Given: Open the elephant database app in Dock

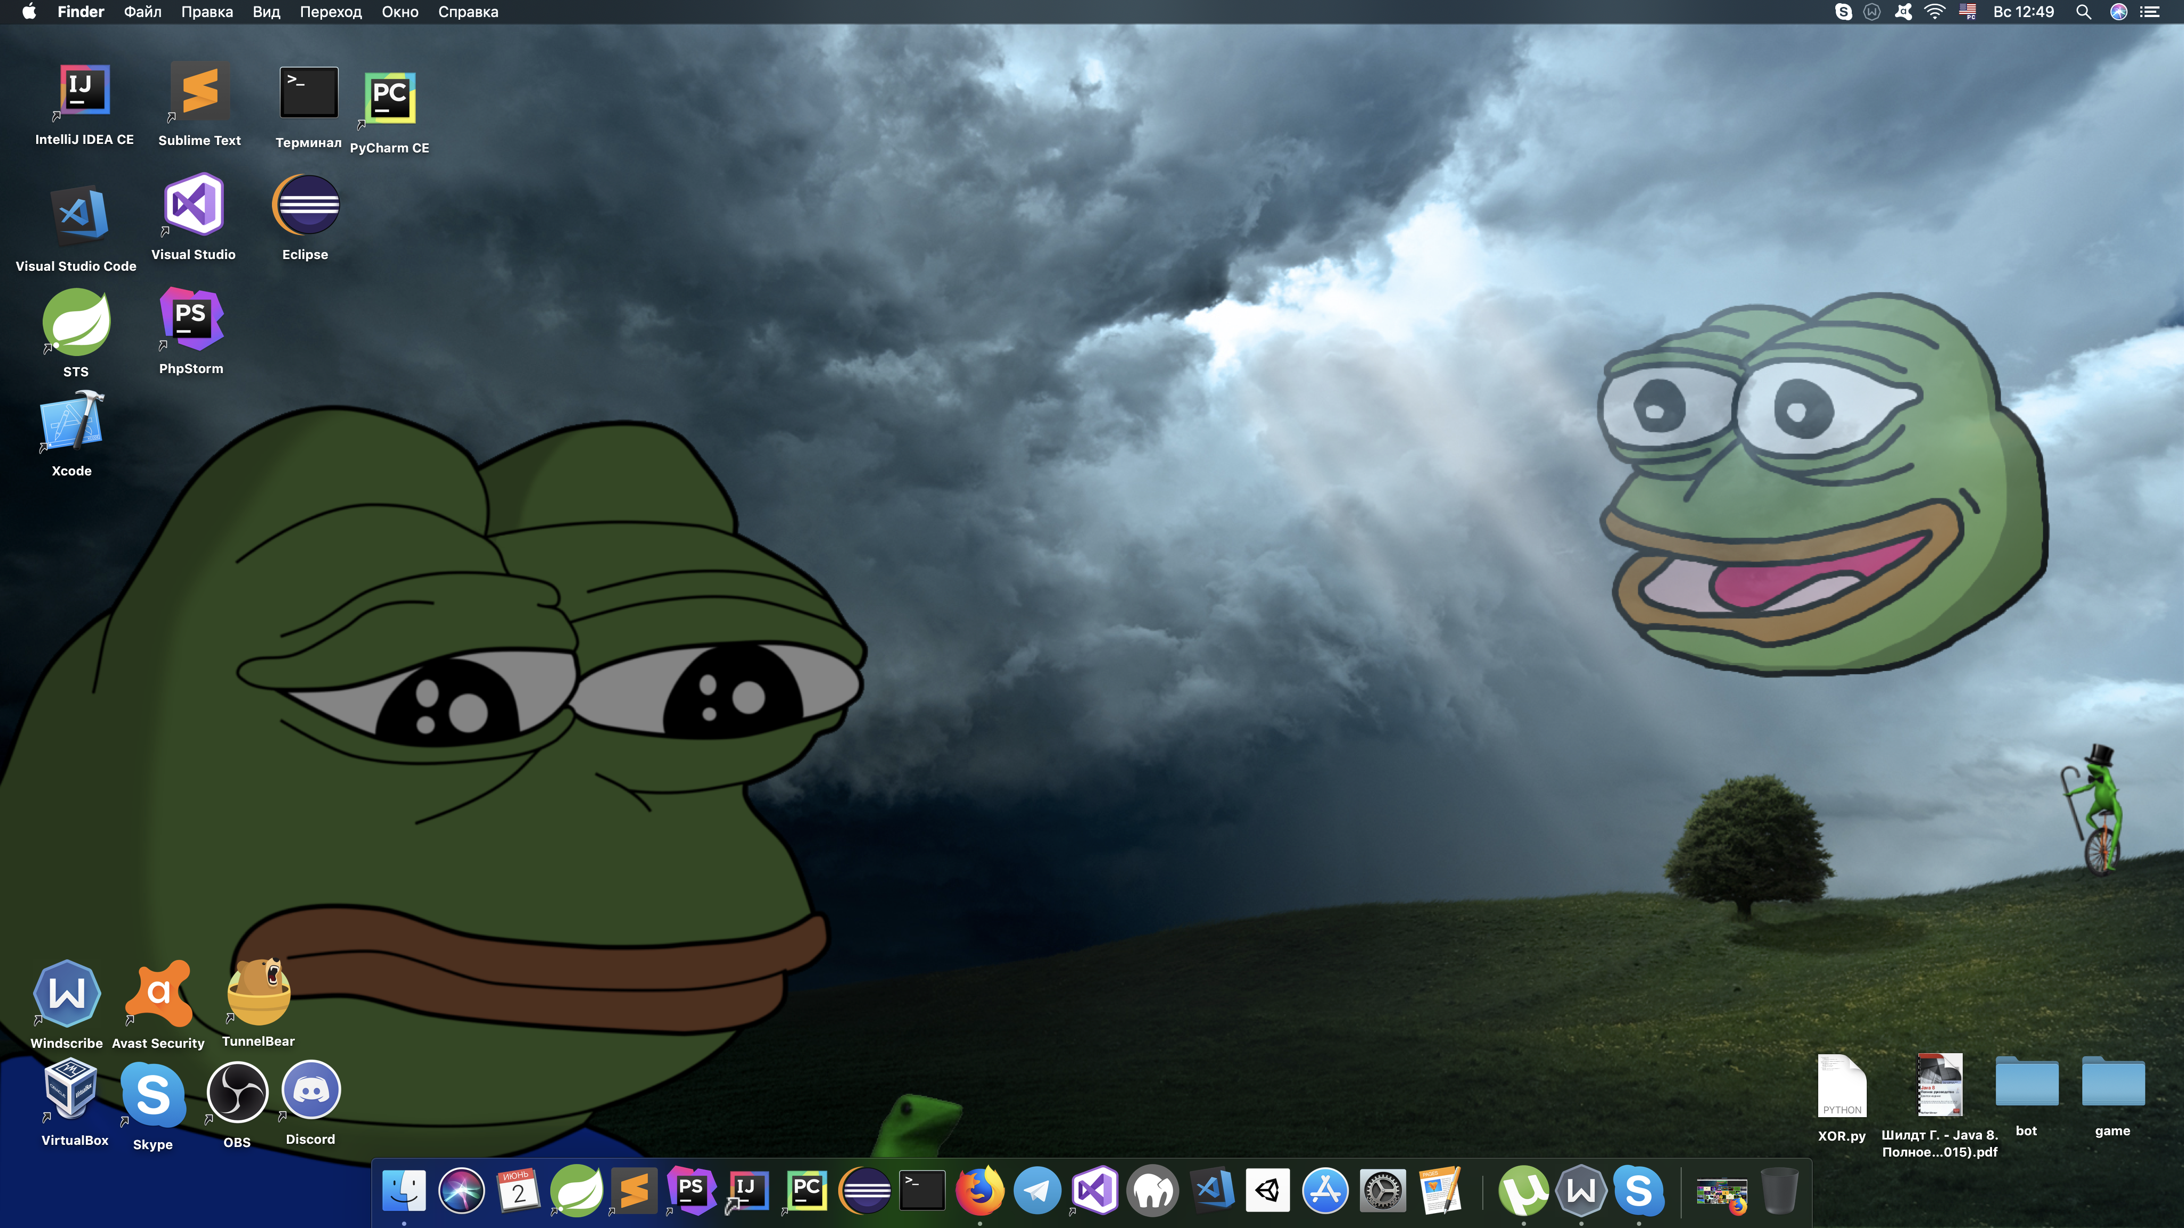Looking at the screenshot, I should [1152, 1191].
